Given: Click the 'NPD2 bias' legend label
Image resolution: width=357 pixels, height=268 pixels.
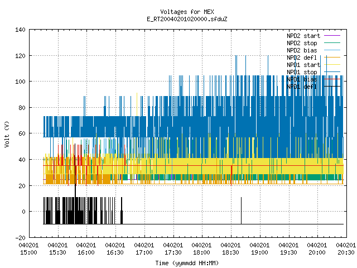Looking at the screenshot, I should pos(302,50).
